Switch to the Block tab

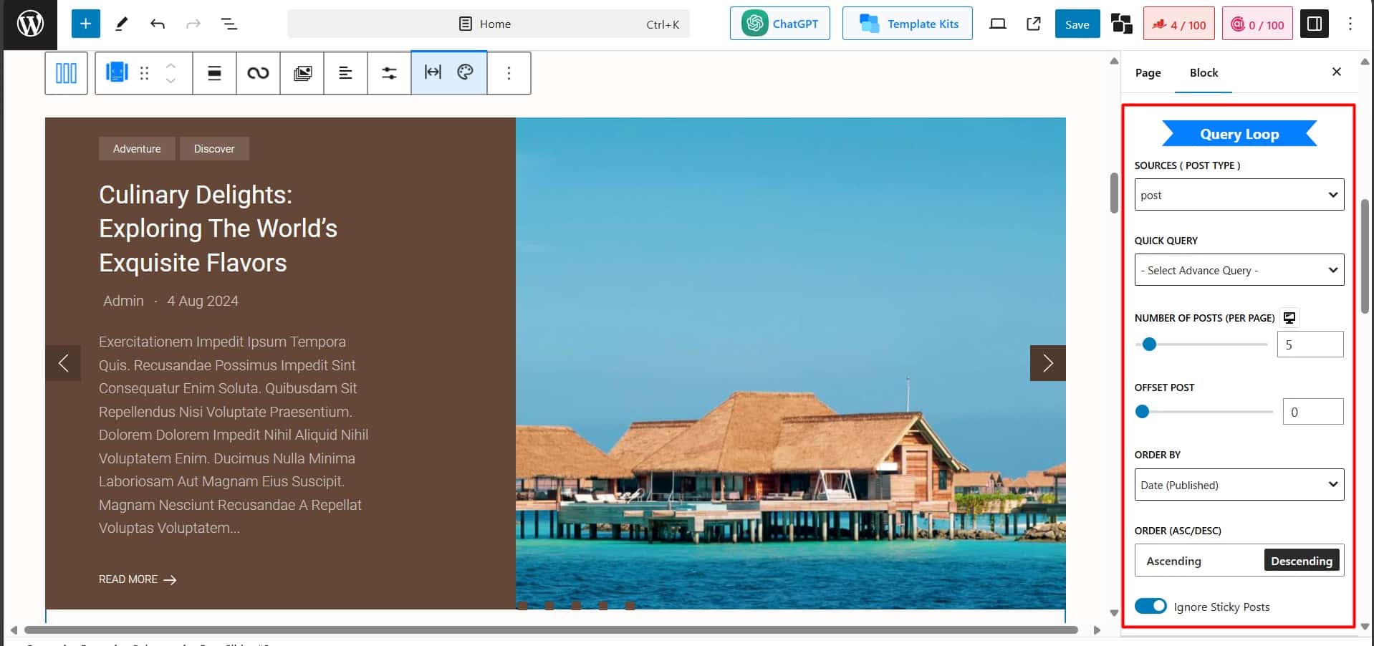[1204, 73]
